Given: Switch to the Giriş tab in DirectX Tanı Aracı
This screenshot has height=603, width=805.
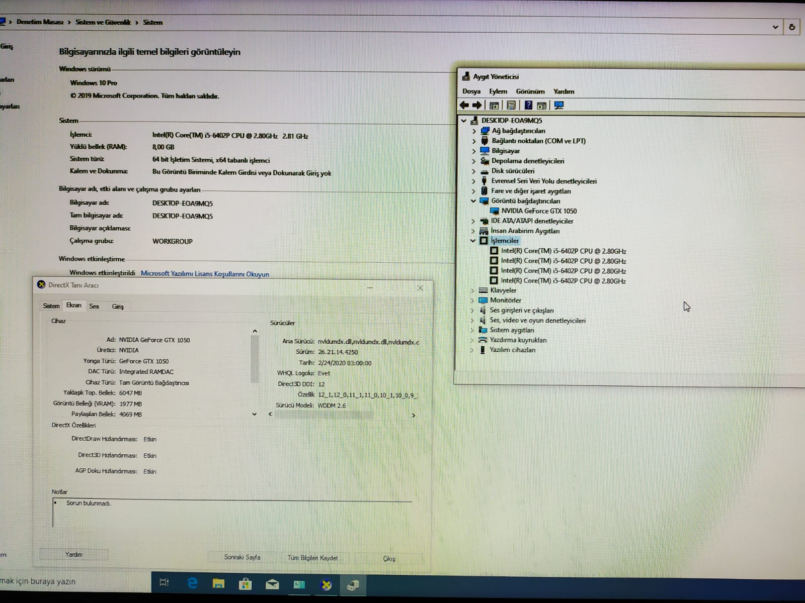Looking at the screenshot, I should [118, 307].
